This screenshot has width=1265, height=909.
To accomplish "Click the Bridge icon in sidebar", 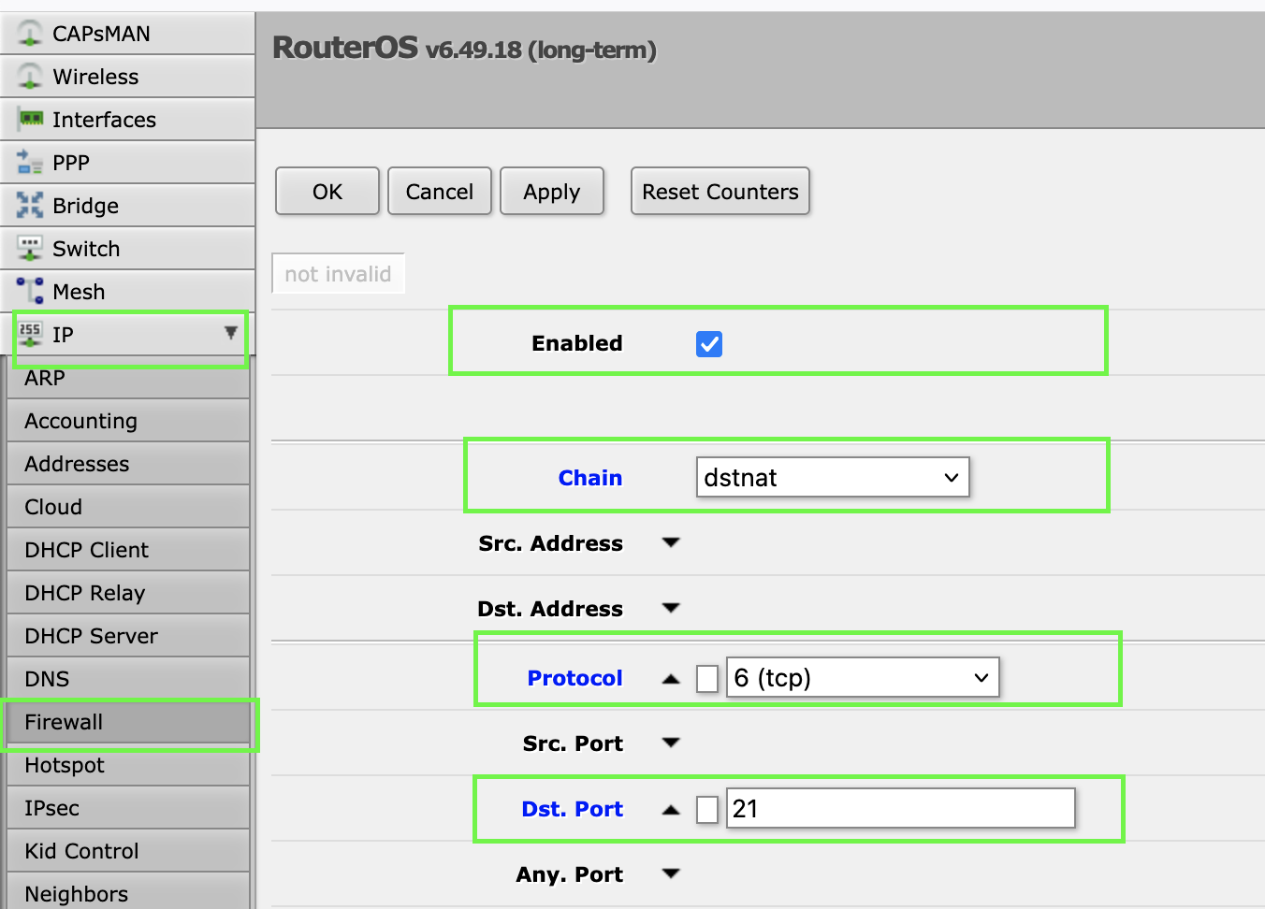I will point(30,205).
